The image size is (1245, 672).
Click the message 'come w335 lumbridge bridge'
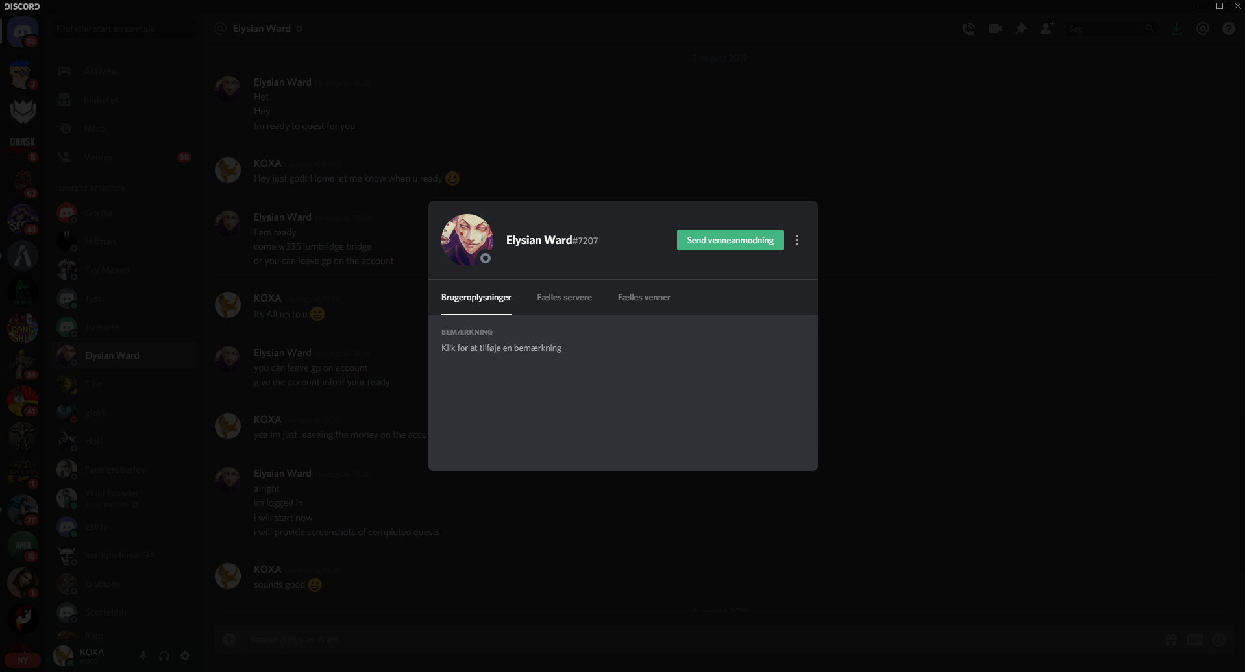point(313,246)
